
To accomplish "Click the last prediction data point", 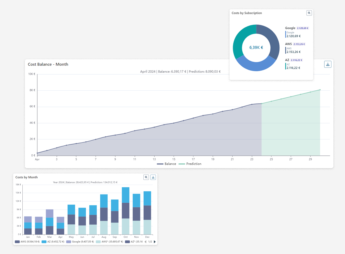I will 320,90.
